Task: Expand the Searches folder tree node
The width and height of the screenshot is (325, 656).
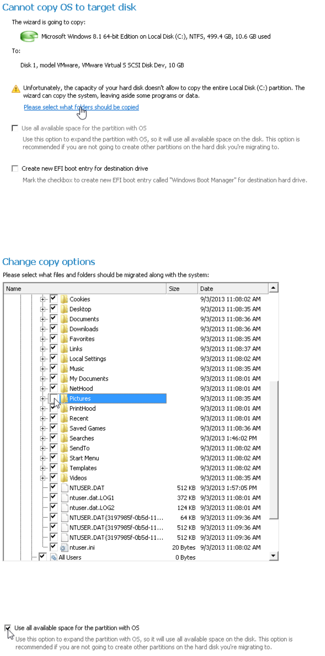Action: tap(43, 439)
